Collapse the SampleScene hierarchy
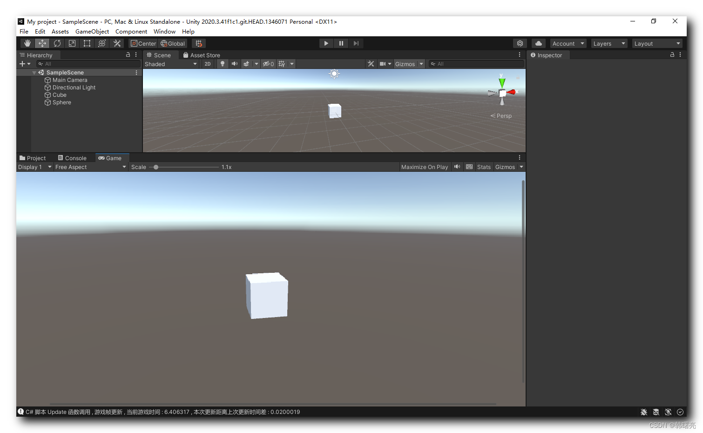 (34, 72)
